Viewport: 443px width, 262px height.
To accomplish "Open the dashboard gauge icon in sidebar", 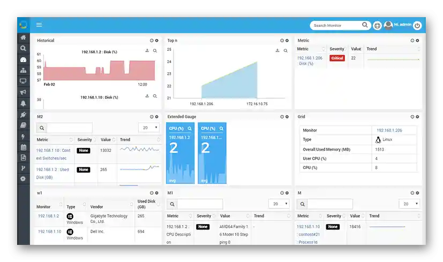I will pos(23,59).
